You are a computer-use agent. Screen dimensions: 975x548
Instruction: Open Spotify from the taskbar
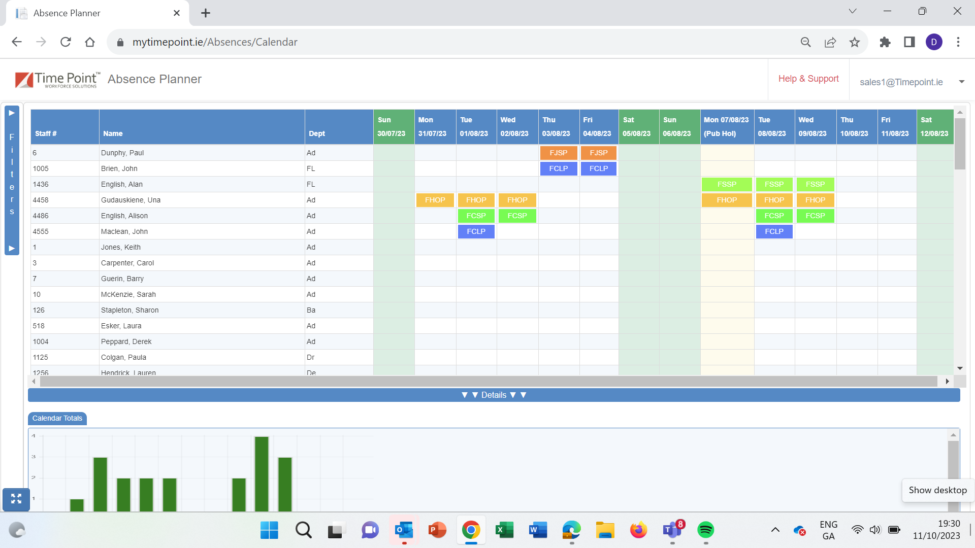[705, 530]
